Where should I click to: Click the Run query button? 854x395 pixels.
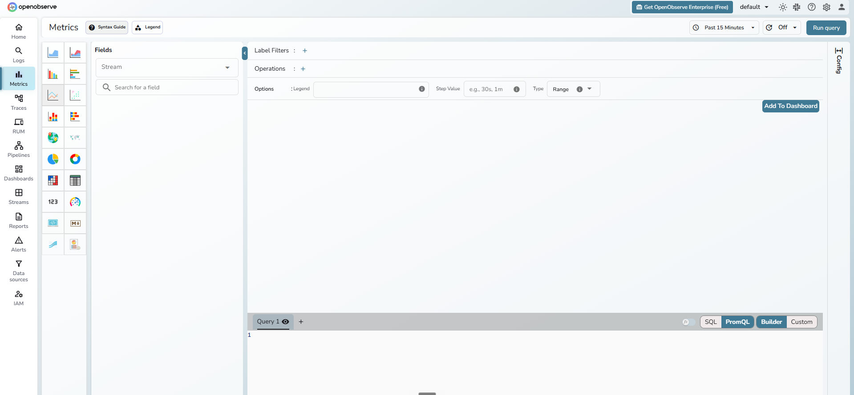point(826,28)
